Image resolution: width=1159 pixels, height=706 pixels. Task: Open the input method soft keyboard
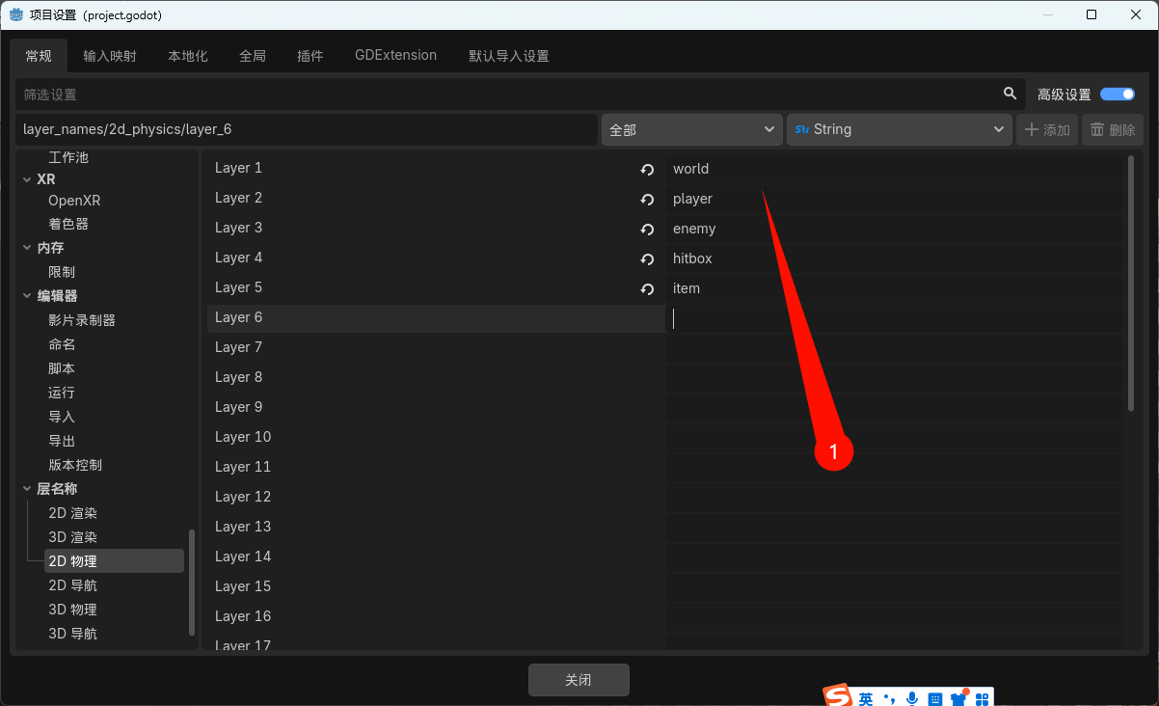(x=935, y=698)
